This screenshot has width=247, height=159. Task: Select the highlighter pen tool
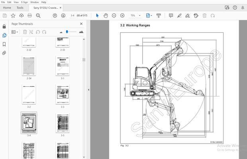click(x=179, y=16)
